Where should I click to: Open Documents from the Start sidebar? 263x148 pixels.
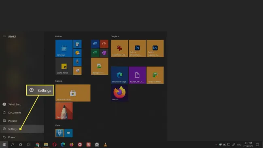coord(22,112)
